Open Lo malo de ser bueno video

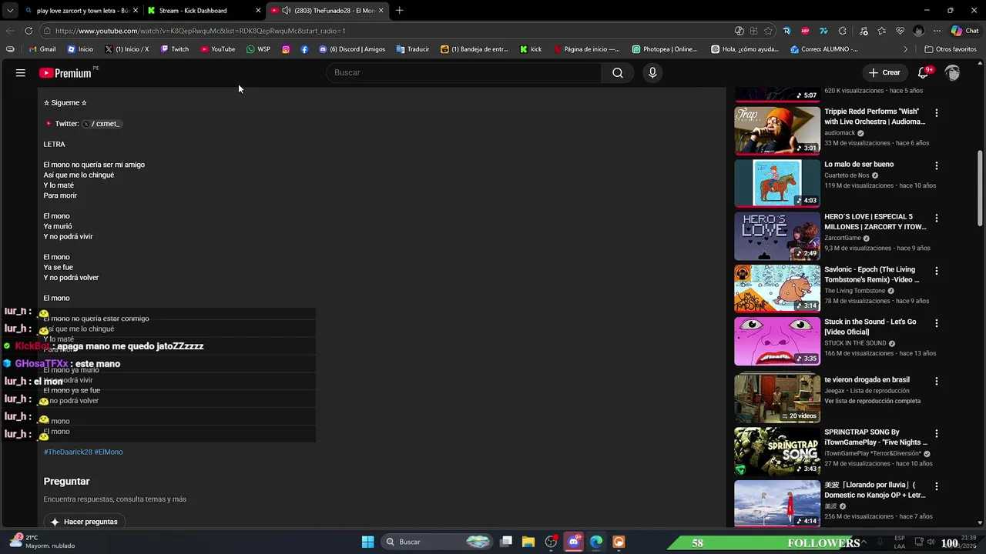click(859, 164)
